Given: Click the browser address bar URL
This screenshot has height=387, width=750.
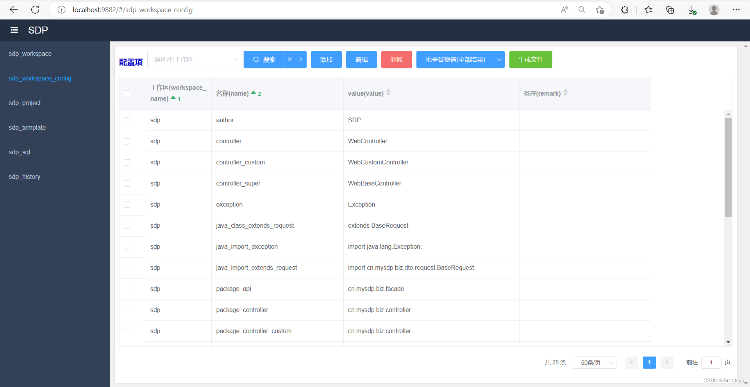Looking at the screenshot, I should (133, 10).
